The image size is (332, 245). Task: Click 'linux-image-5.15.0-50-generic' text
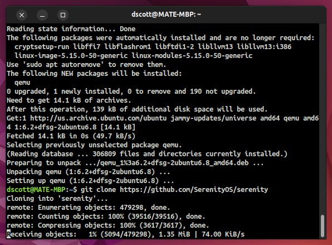[71, 56]
